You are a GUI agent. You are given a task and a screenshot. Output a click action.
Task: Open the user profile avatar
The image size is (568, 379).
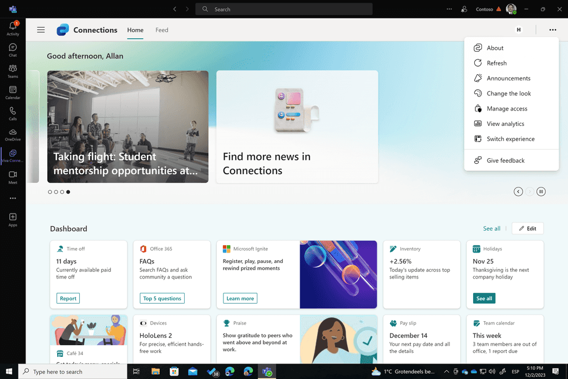pyautogui.click(x=511, y=9)
